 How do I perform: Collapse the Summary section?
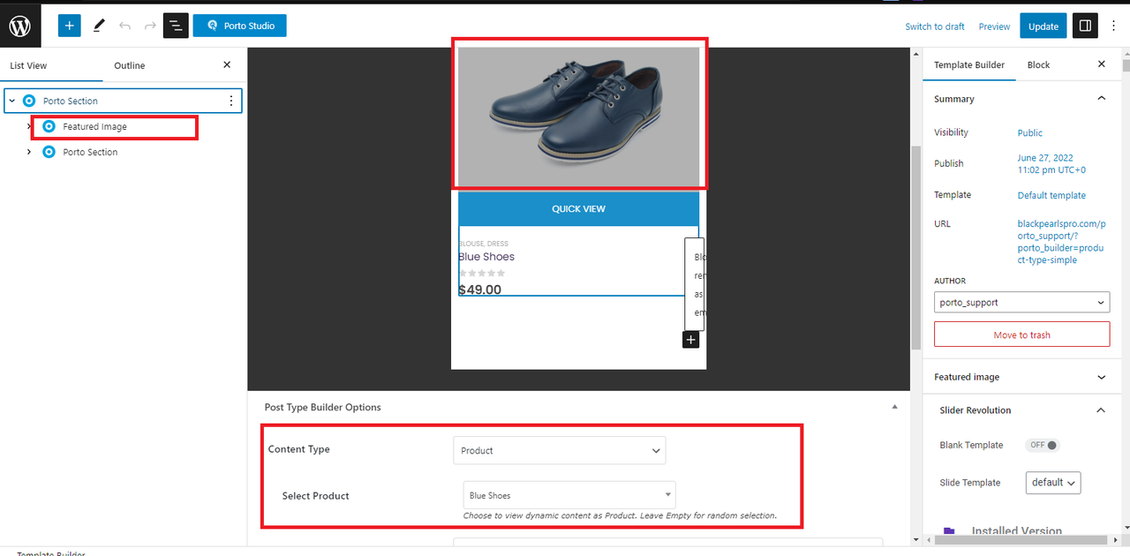pos(1101,99)
